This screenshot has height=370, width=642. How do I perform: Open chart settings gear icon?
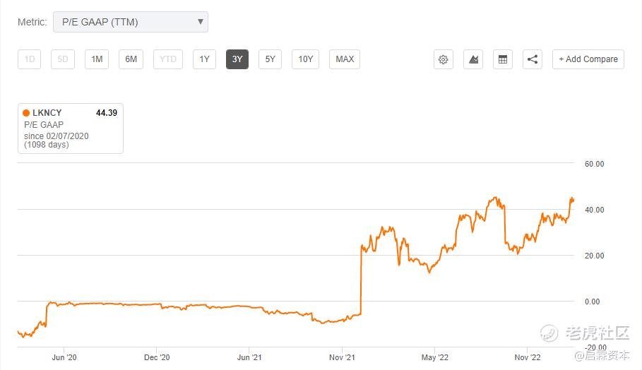444,59
